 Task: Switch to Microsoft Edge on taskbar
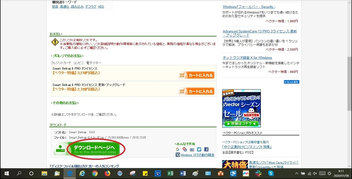[70, 173]
